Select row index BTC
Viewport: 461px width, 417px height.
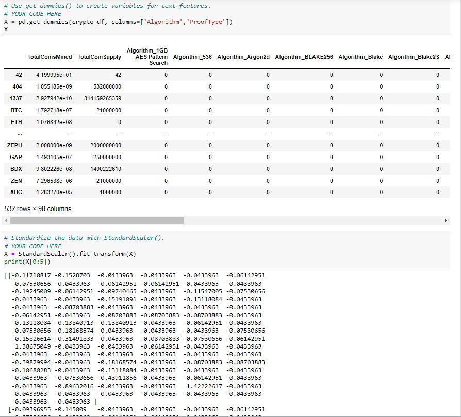[x=16, y=110]
